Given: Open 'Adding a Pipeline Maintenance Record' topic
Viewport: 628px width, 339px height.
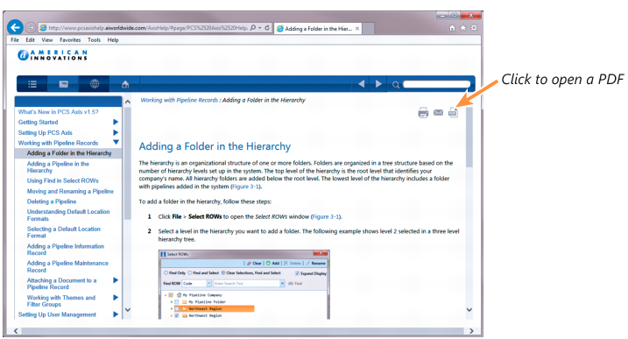Looking at the screenshot, I should click(67, 266).
